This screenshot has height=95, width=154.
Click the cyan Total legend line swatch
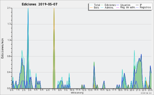[91, 5]
